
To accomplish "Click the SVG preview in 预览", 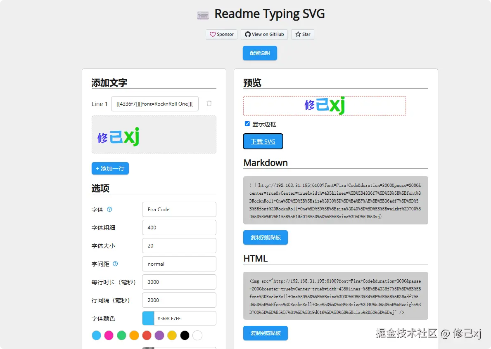I will click(325, 106).
